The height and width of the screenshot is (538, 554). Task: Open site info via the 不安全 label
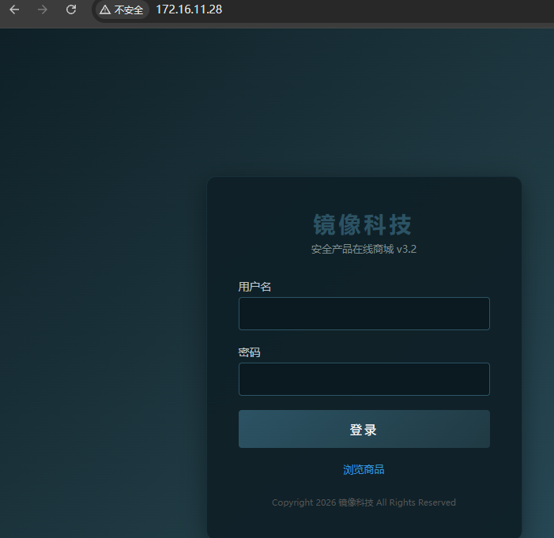(129, 10)
